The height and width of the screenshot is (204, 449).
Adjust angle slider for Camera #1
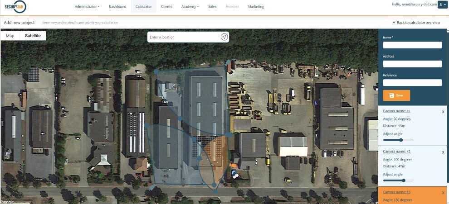(398, 140)
